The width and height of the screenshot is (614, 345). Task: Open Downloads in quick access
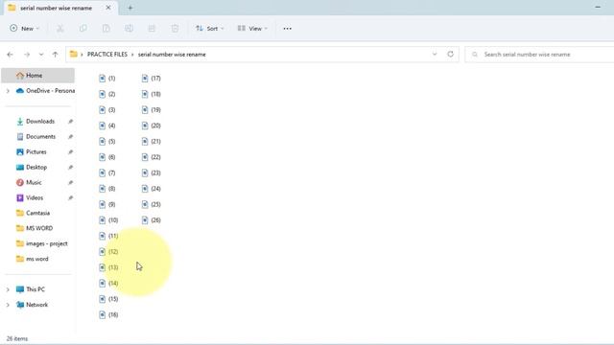click(x=35, y=122)
